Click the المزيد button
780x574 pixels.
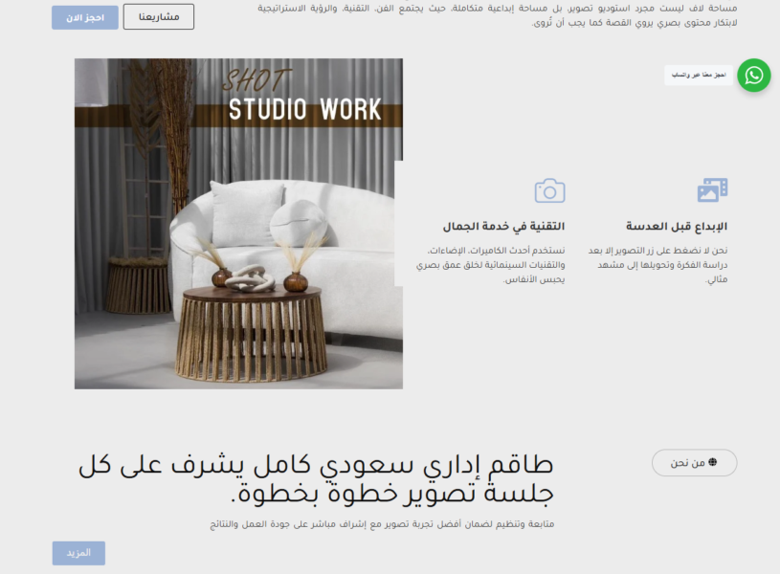coord(78,553)
